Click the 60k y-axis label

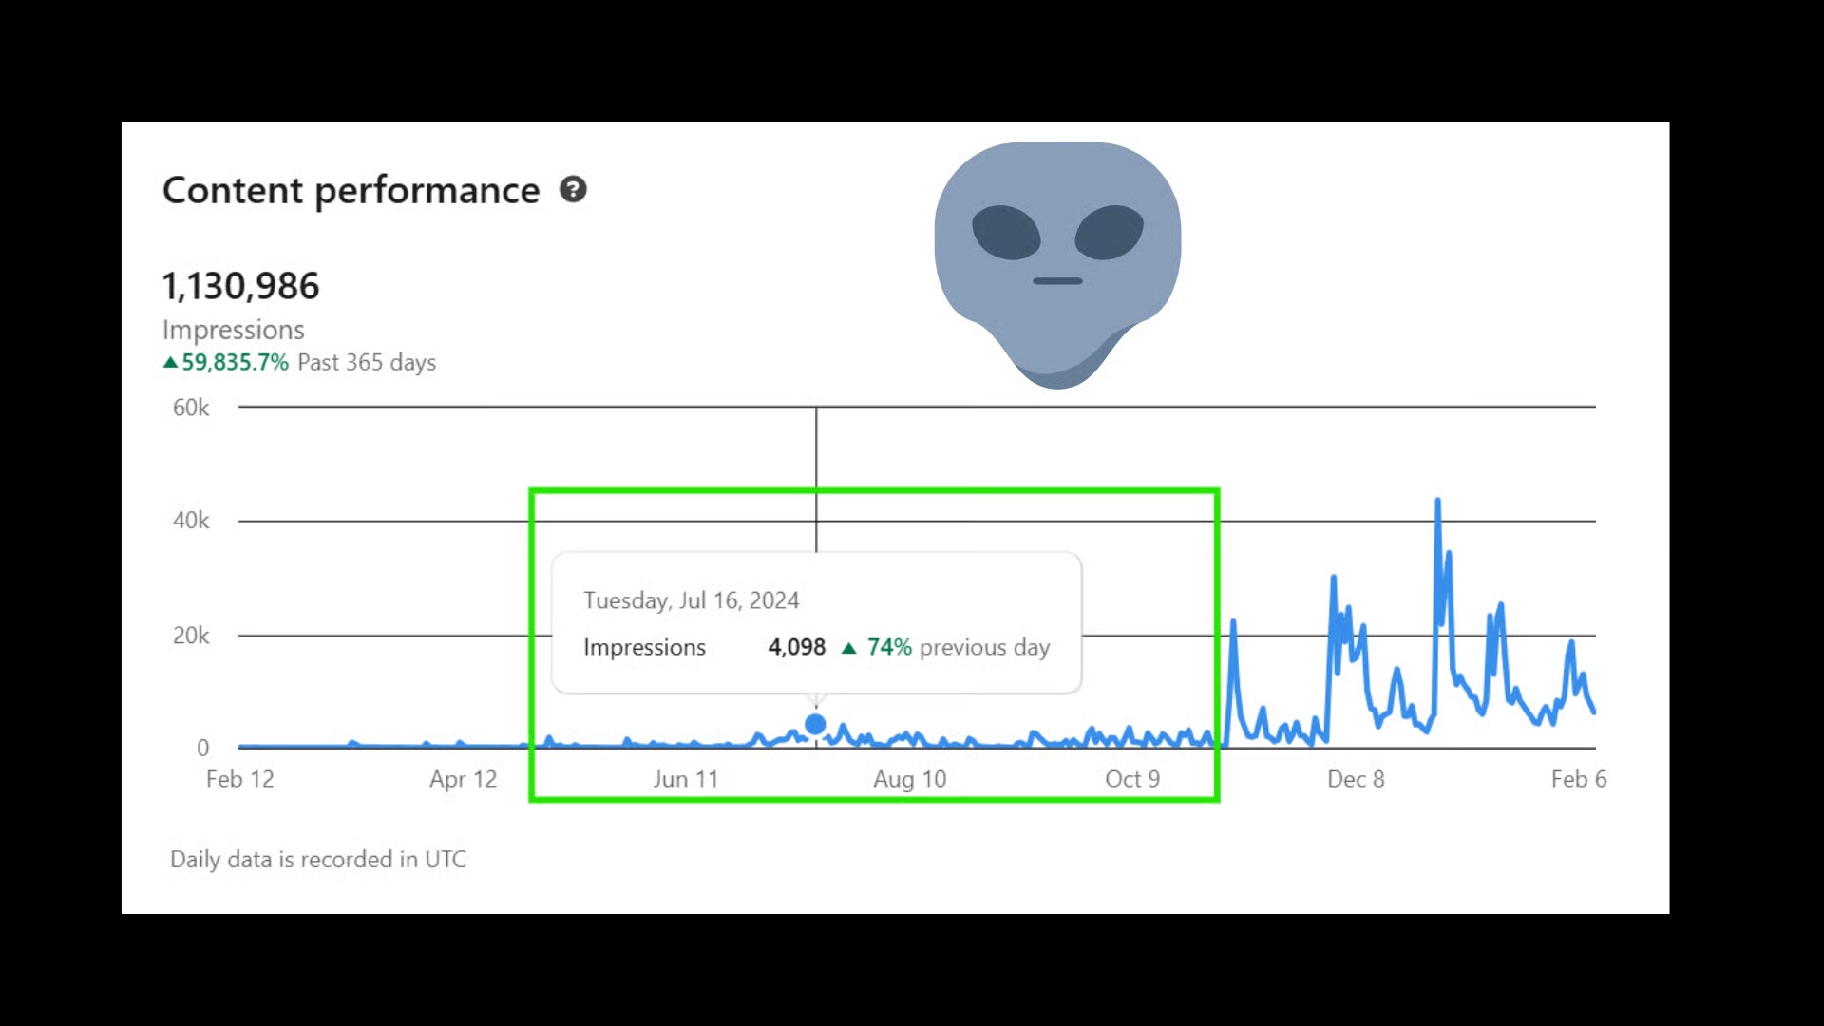(191, 408)
